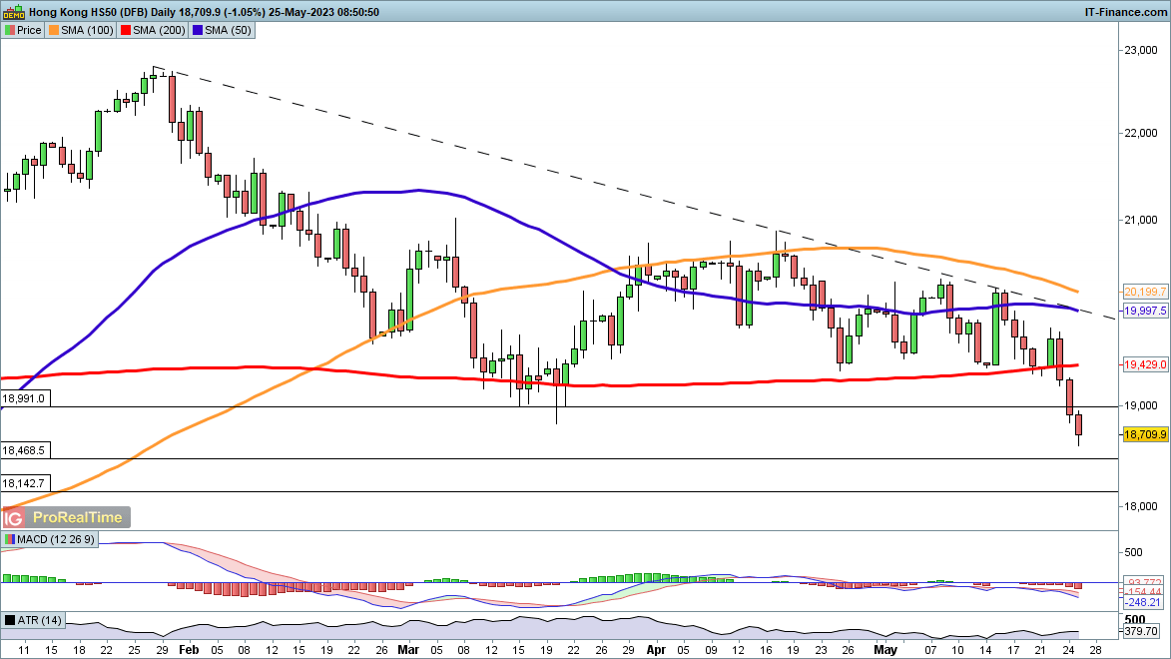Click the 18,142.7 support level label
This screenshot has height=659, width=1171.
click(25, 483)
